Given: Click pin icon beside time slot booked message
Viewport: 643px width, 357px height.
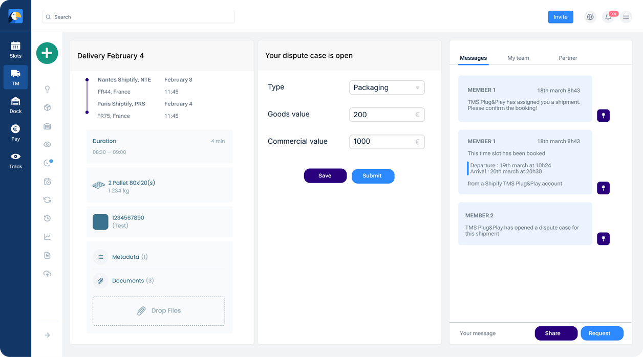Looking at the screenshot, I should 603,188.
